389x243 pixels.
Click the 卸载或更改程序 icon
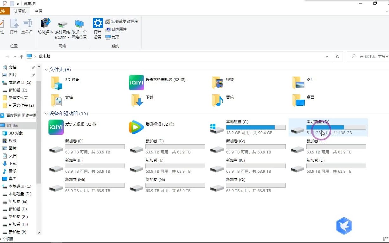tap(122, 21)
